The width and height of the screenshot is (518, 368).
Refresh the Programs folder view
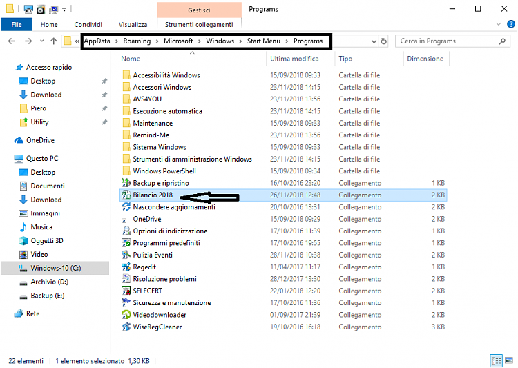coord(383,41)
